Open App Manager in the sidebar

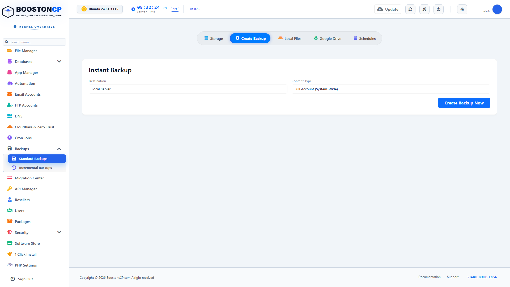tap(26, 73)
